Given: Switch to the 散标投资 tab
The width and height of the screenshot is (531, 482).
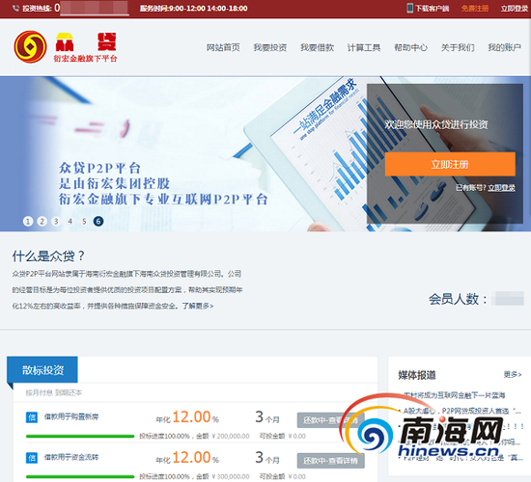Looking at the screenshot, I should coord(42,370).
